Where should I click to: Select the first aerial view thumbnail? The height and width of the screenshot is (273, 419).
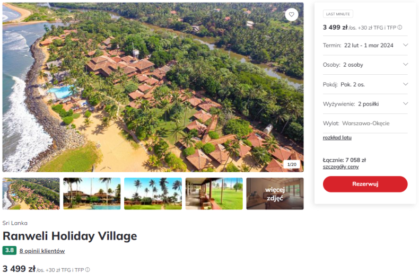[31, 193]
